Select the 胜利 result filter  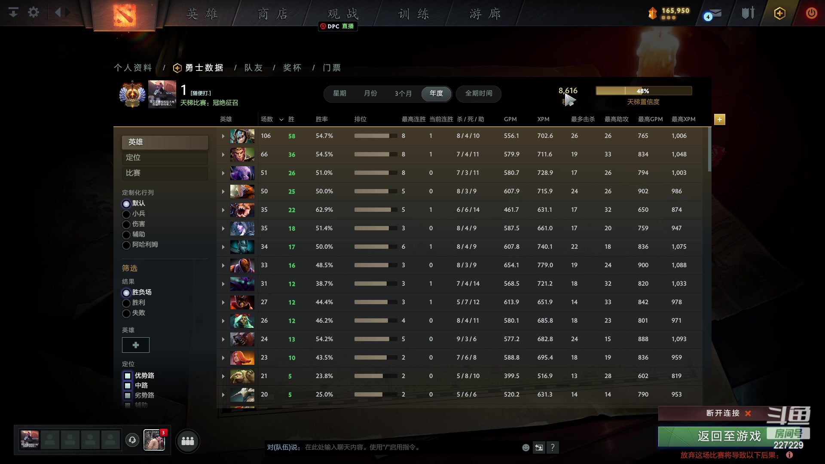click(126, 303)
